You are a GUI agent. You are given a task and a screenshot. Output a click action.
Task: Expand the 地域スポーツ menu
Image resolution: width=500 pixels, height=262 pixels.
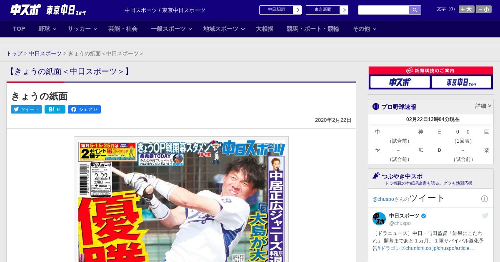tap(224, 29)
